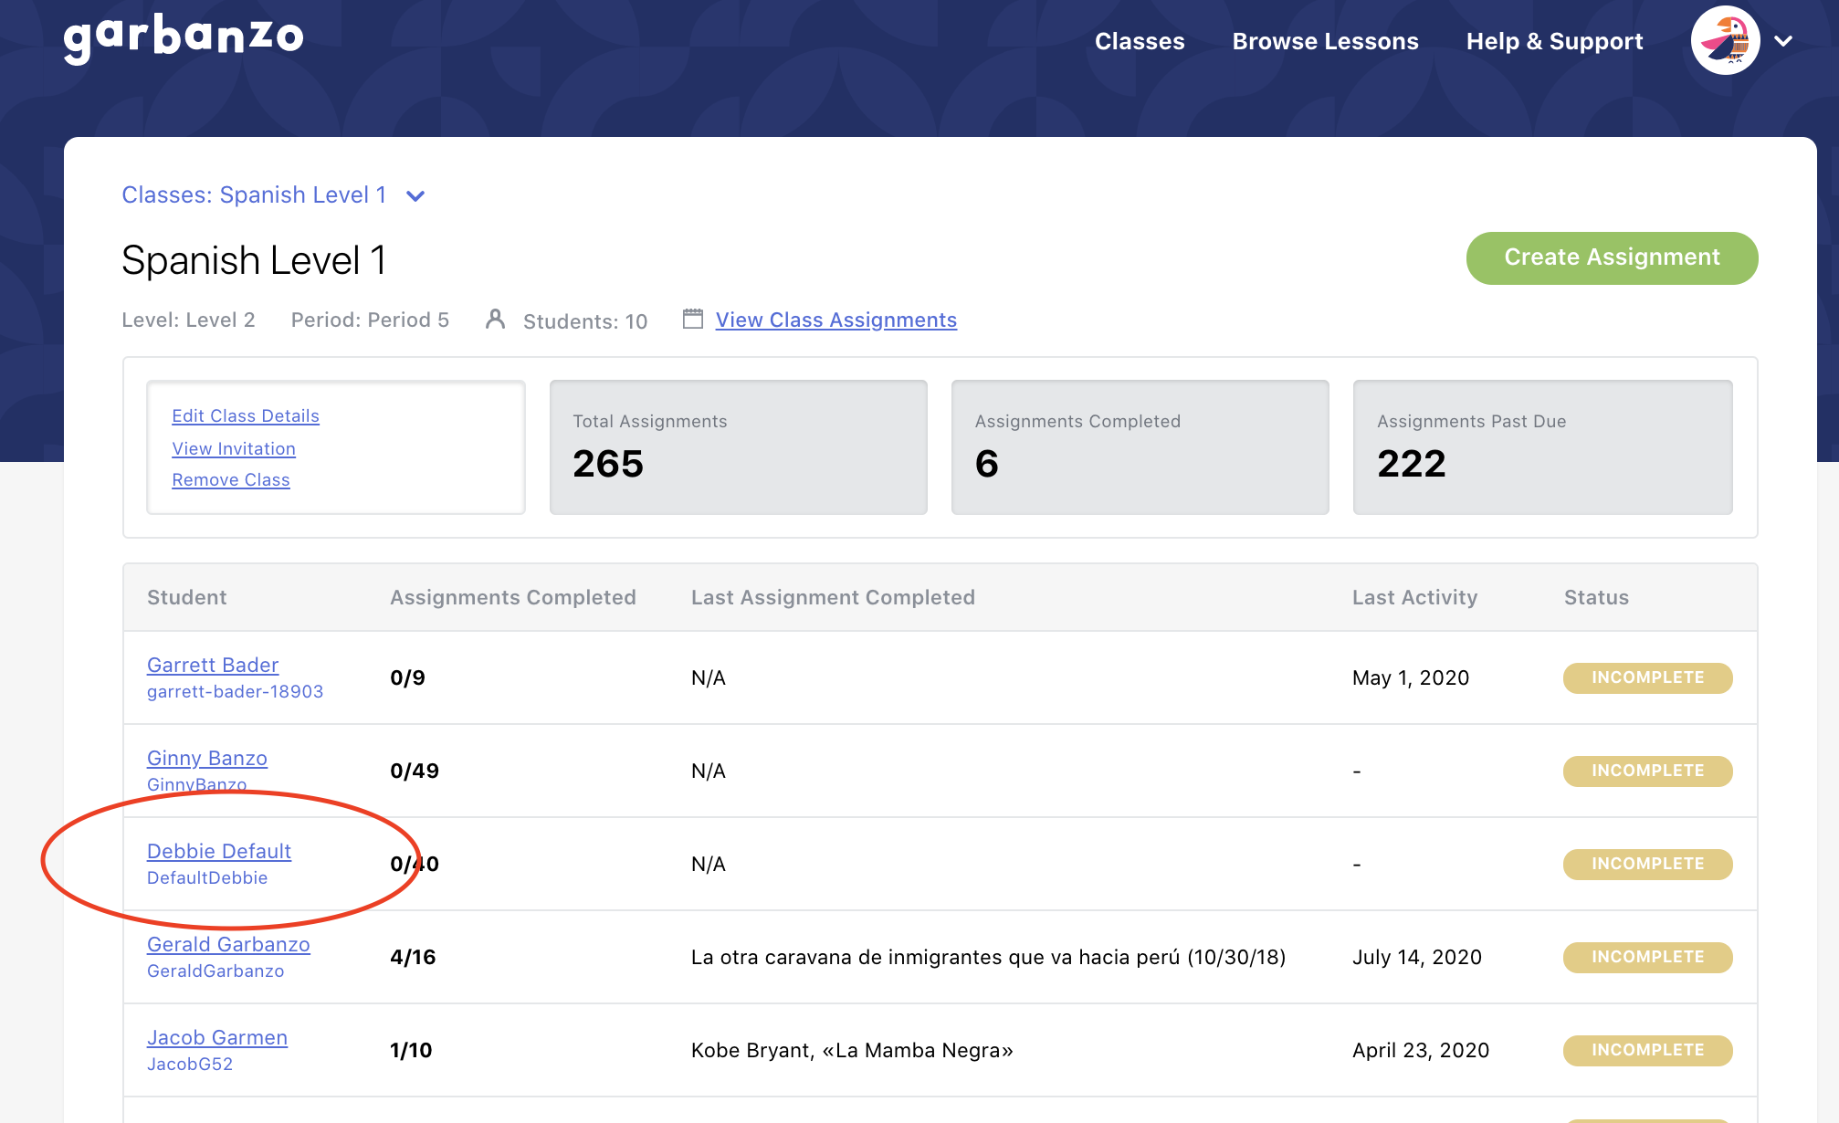1839x1123 pixels.
Task: Open Gerald Garbanzo's profile link
Action: [228, 944]
